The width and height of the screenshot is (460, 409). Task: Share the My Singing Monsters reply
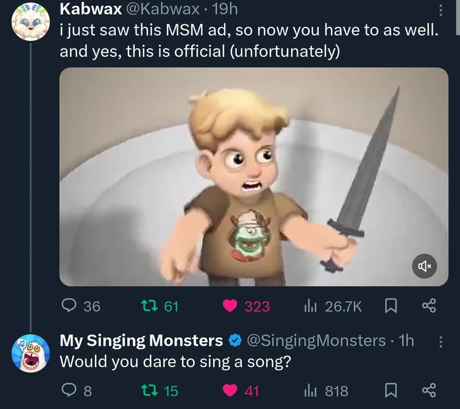429,390
